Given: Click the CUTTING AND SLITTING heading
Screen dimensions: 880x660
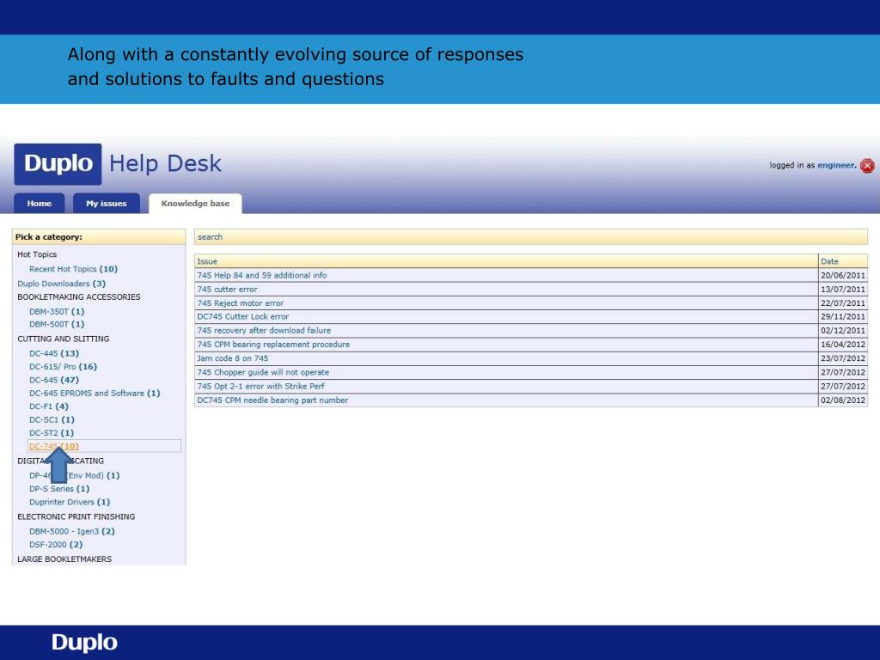Looking at the screenshot, I should (64, 339).
